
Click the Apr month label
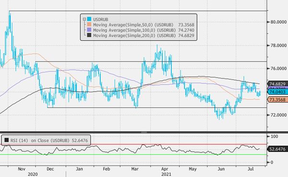165,169
